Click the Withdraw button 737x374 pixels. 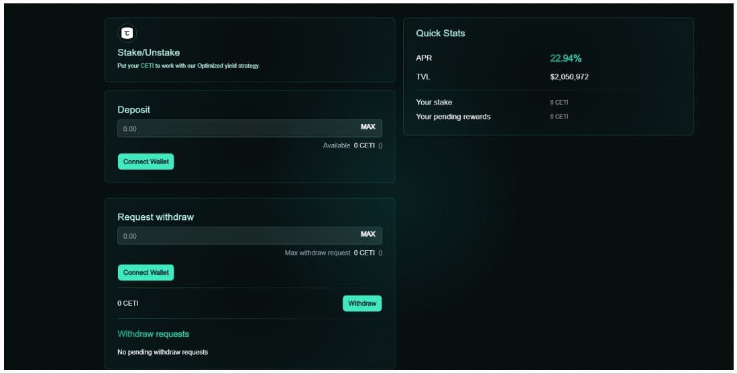(x=362, y=304)
